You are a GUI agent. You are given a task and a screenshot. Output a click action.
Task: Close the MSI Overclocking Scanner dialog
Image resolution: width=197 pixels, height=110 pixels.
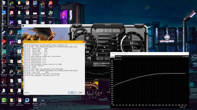[x=84, y=42]
